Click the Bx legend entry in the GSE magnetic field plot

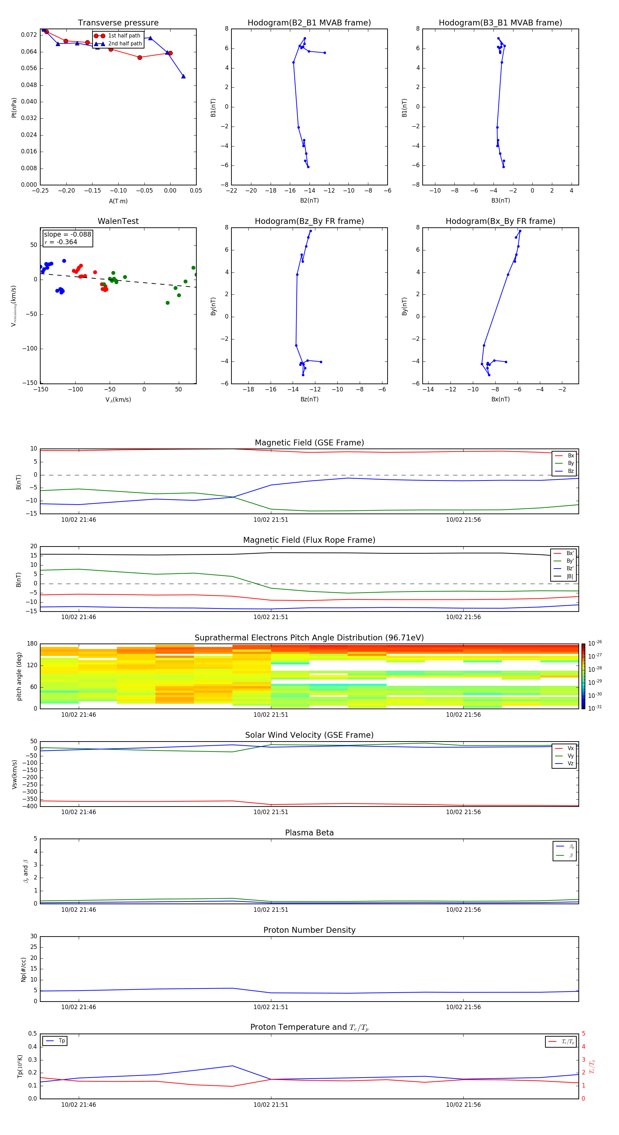coord(564,456)
